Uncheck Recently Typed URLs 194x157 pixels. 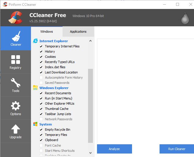pyautogui.click(x=41, y=62)
